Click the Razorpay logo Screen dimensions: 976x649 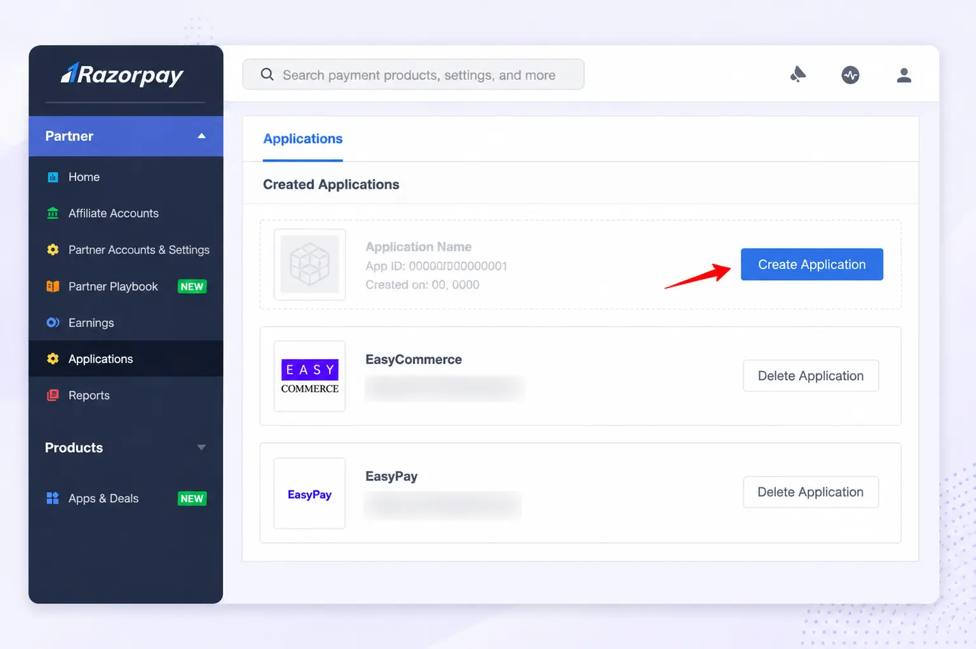coord(122,75)
